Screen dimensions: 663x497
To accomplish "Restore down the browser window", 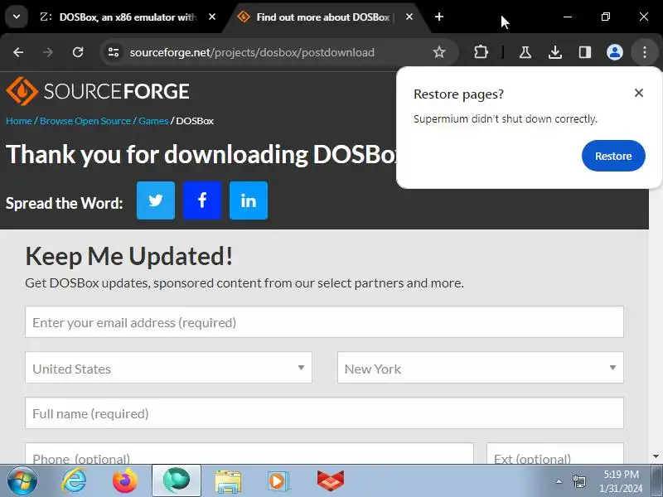I will (606, 17).
